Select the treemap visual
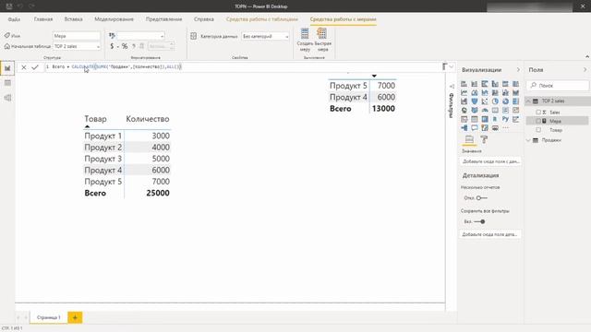This screenshot has width=591, height=332. tap(515, 101)
